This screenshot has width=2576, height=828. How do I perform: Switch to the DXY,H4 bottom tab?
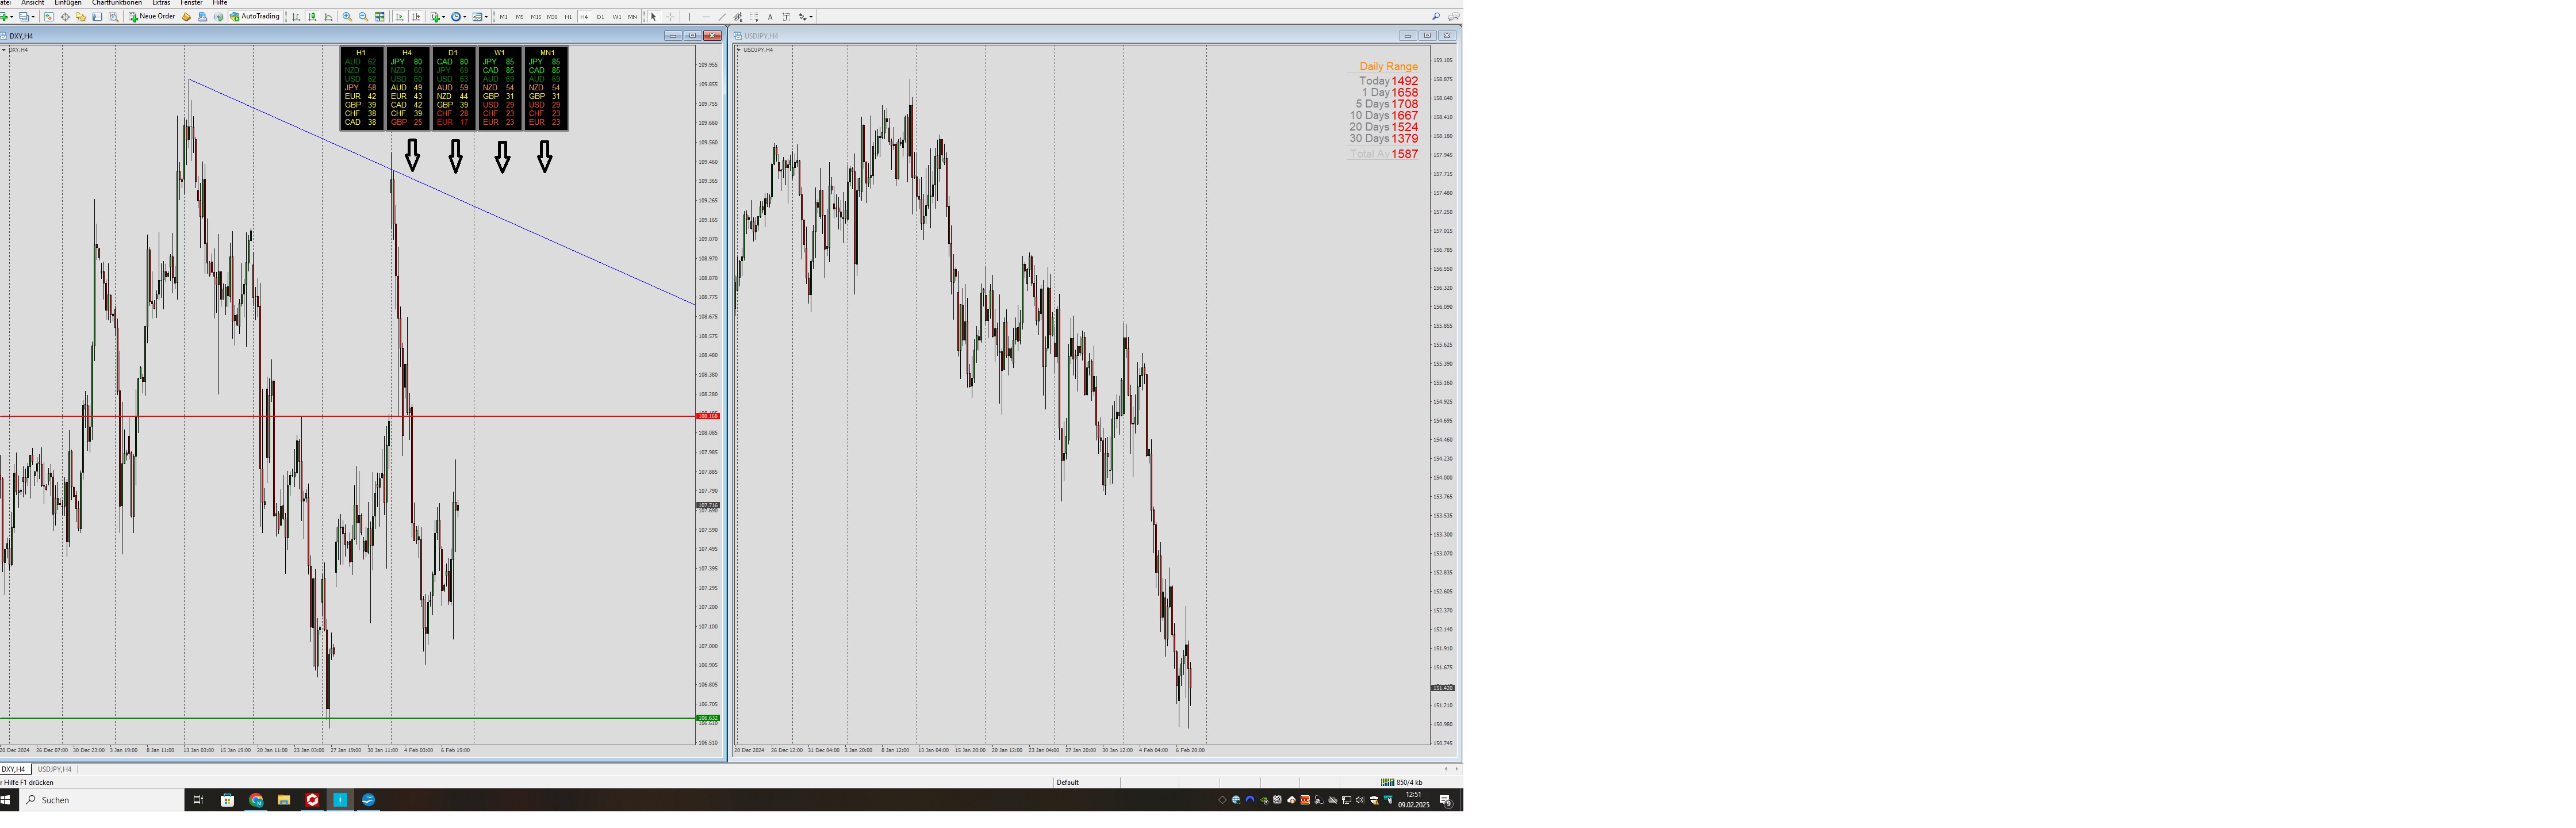[x=14, y=769]
